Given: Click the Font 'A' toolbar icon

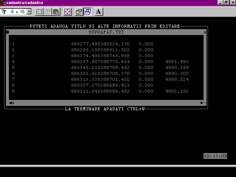Looking at the screenshot, I should pyautogui.click(x=98, y=12).
